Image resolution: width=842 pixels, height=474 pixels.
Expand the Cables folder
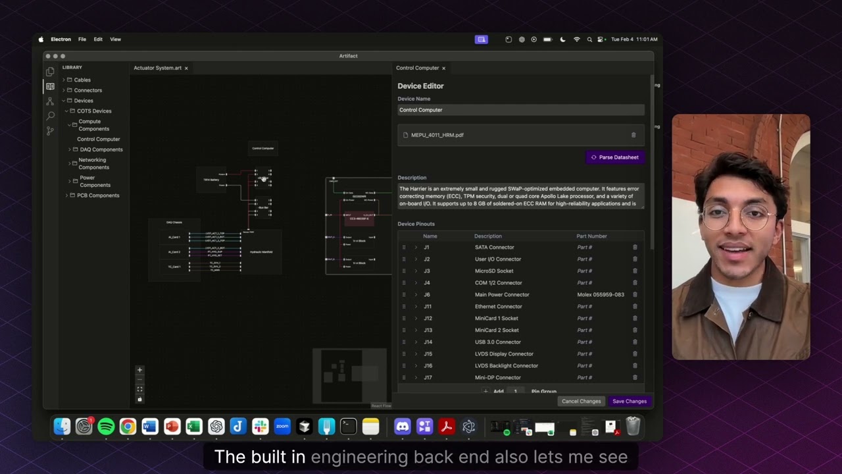[x=64, y=80]
